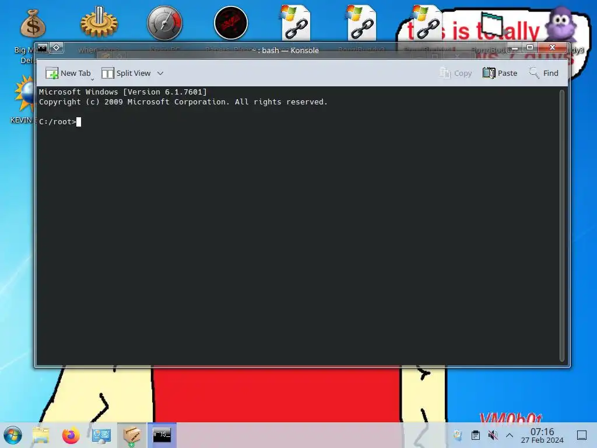Toggle the diamond pin button in title bar

click(x=57, y=48)
